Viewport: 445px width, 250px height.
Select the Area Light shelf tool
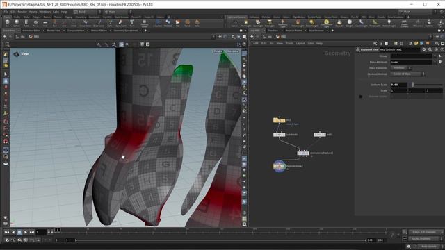click(x=269, y=23)
